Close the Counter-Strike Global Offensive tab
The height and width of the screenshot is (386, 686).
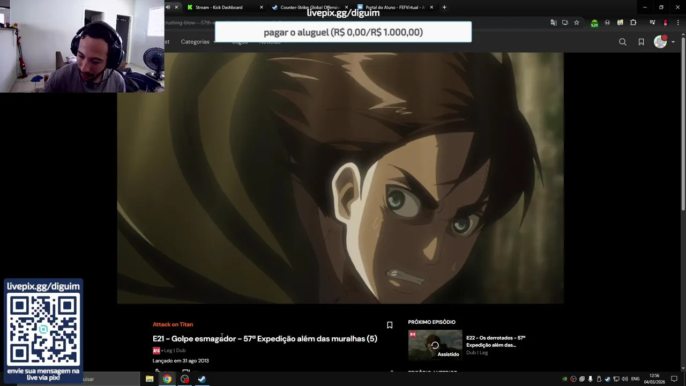pos(346,8)
